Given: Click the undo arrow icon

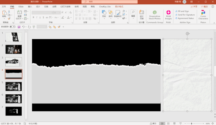Looking at the screenshot, I should click(23, 27).
